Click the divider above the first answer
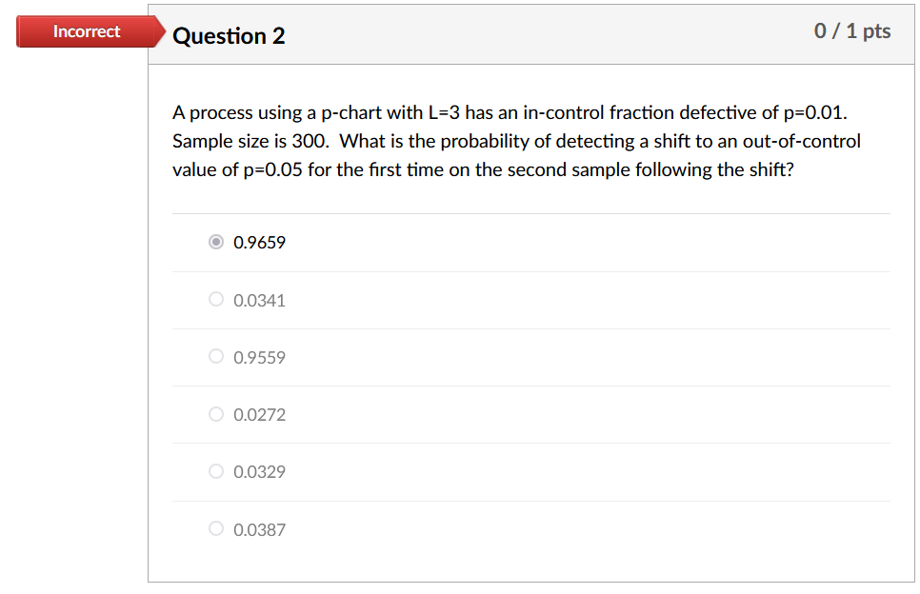The height and width of the screenshot is (594, 920). (x=531, y=213)
